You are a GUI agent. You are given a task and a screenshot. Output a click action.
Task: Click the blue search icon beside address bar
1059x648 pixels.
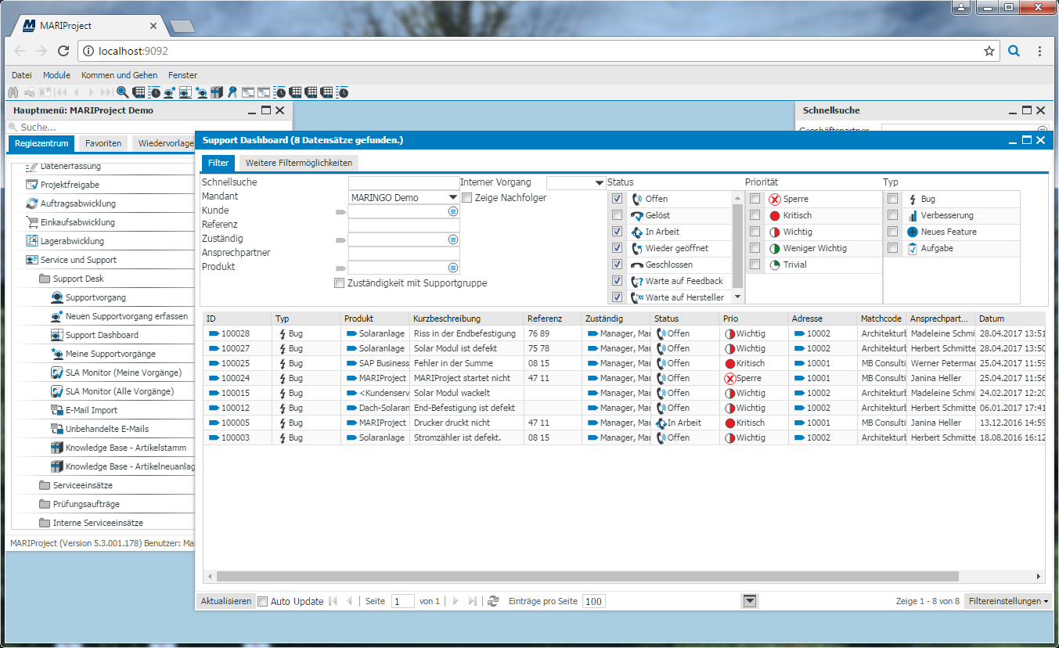[x=1014, y=51]
